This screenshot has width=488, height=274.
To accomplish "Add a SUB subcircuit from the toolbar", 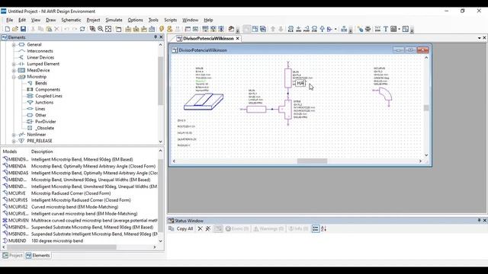I will click(x=314, y=29).
